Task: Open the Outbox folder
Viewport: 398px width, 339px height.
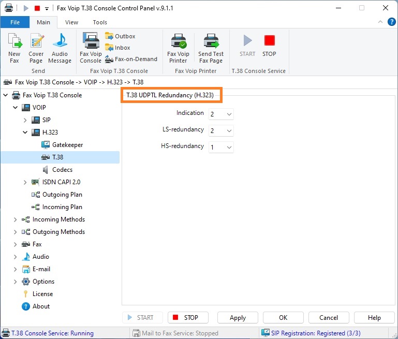Action: (120, 36)
